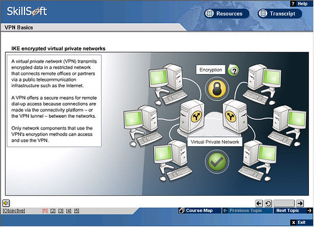Image resolution: width=314 pixels, height=227 pixels.
Task: Go to page [4]
Action: point(69,211)
